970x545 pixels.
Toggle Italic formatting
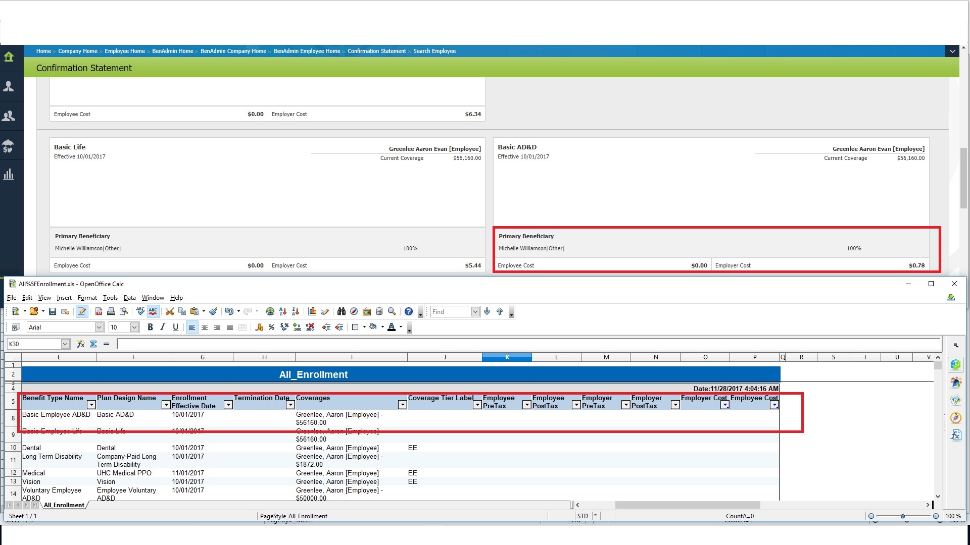click(163, 327)
